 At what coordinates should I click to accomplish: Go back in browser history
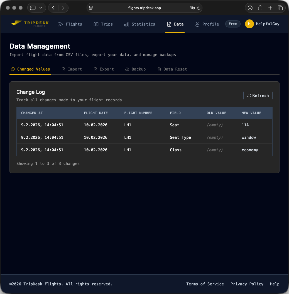click(x=53, y=8)
